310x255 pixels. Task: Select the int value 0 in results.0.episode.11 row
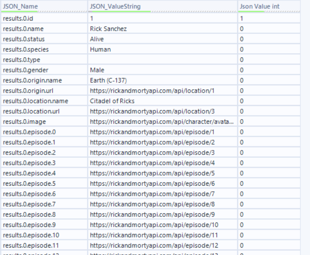[x=269, y=245]
